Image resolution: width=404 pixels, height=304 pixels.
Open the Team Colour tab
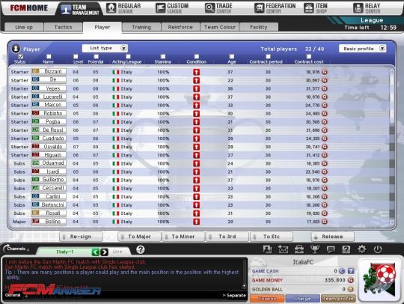220,27
